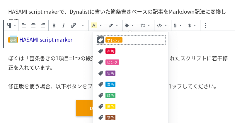This screenshot has height=123, width=242.
Task: Click the tag icon beside 紫色
Action: pyautogui.click(x=101, y=73)
